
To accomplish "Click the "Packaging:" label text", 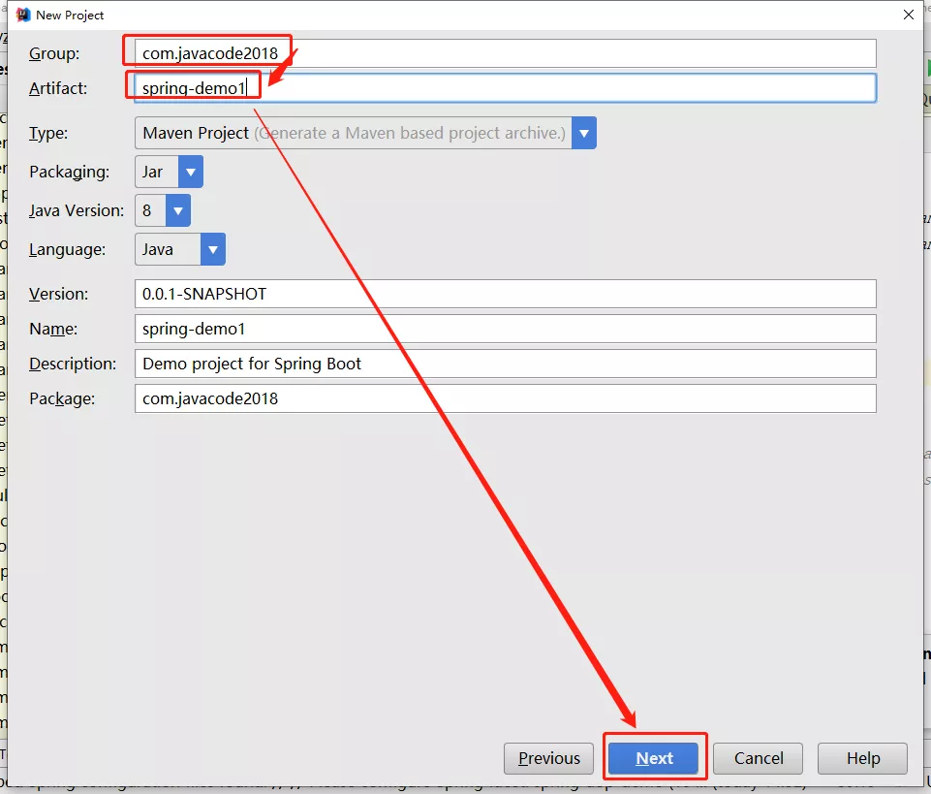I will pos(69,172).
